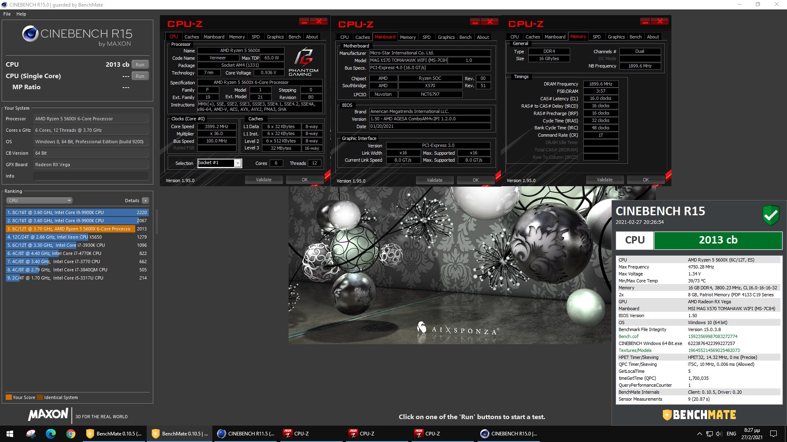
Task: Select the AMD Ryzen 5 5600X ranking row
Action: pos(77,229)
